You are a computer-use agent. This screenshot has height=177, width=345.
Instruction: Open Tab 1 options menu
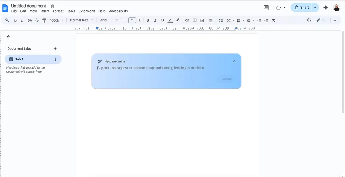tap(55, 59)
